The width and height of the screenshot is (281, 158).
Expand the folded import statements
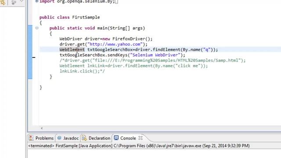(37, 1)
